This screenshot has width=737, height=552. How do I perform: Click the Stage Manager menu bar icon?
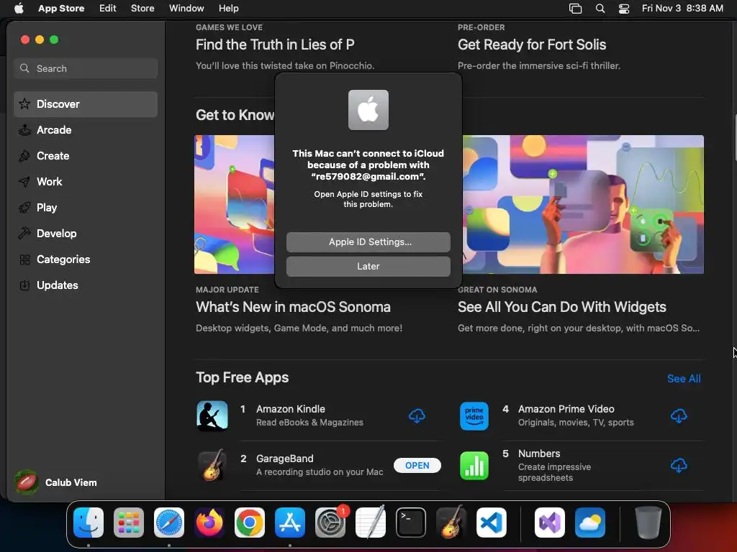[575, 9]
